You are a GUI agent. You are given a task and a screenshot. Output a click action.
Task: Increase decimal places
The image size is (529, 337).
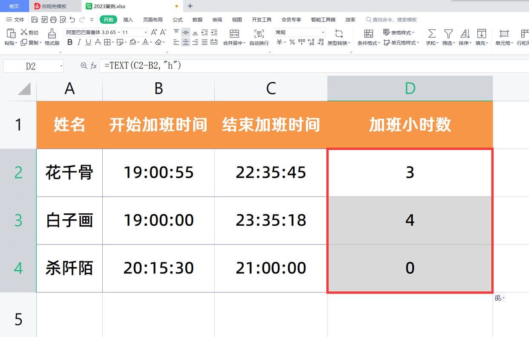pos(311,42)
